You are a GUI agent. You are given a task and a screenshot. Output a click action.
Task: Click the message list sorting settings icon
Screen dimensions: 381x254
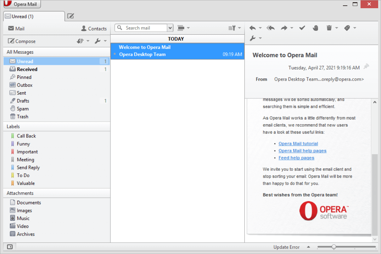(x=232, y=28)
